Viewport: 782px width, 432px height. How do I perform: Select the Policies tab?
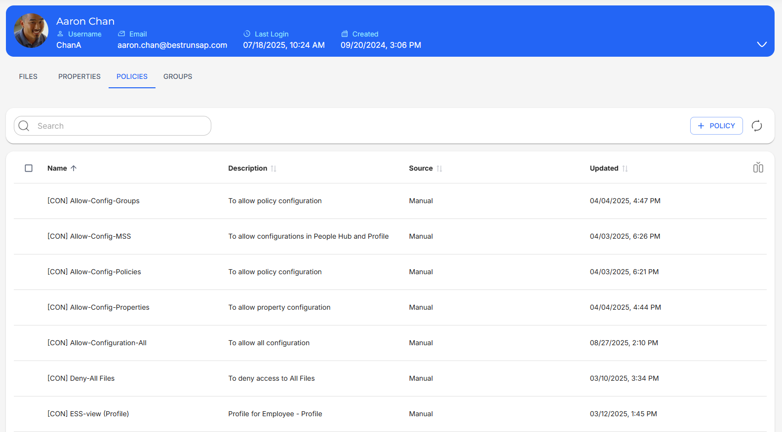click(132, 76)
